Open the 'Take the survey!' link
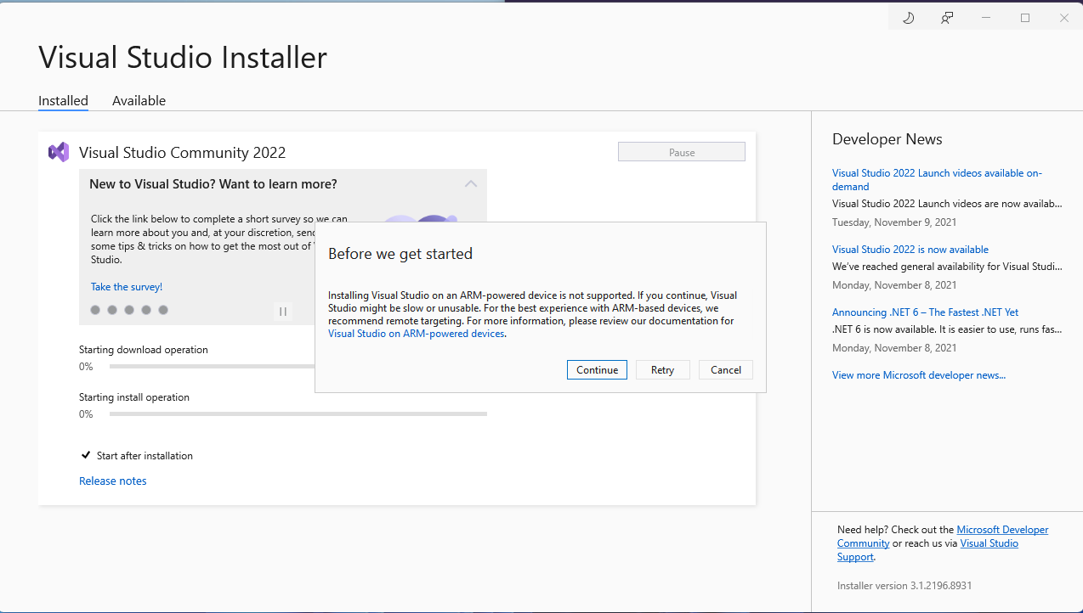Viewport: 1083px width, 613px height. [127, 287]
